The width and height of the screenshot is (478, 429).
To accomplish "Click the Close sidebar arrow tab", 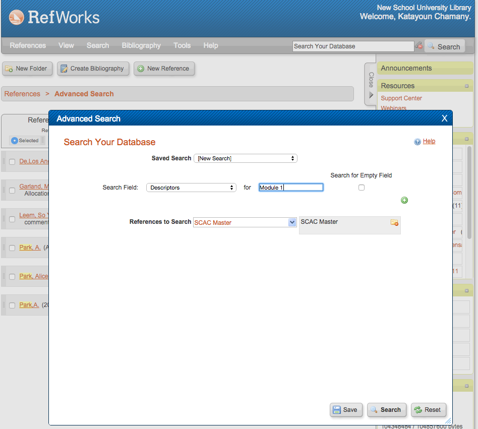I will pyautogui.click(x=371, y=84).
